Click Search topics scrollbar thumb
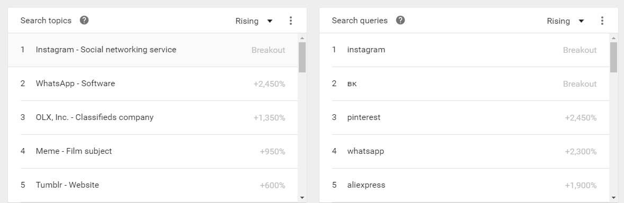This screenshot has height=203, width=624. click(302, 57)
